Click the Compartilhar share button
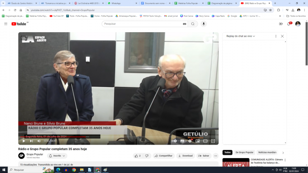The height and width of the screenshot is (173, 308). pos(163,156)
